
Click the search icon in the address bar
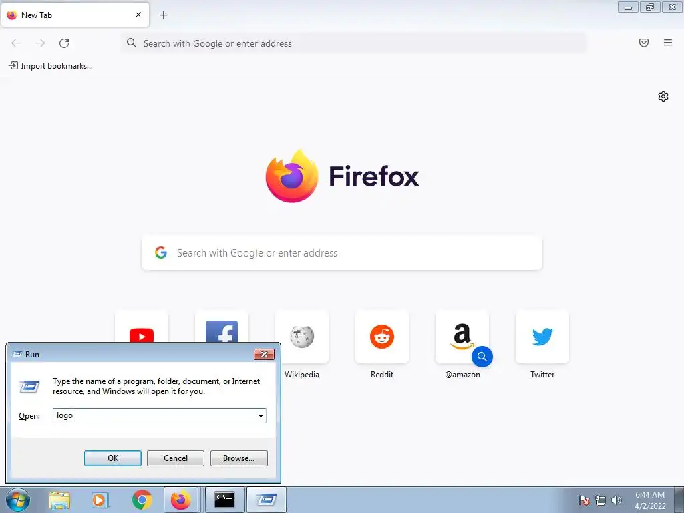tap(132, 43)
